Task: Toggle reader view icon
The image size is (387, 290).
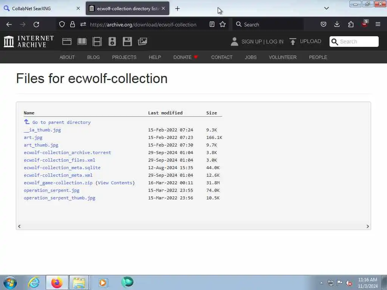Action: point(212,24)
